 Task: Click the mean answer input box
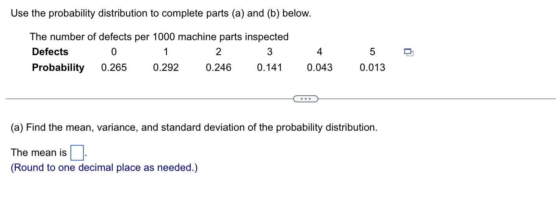click(x=77, y=153)
